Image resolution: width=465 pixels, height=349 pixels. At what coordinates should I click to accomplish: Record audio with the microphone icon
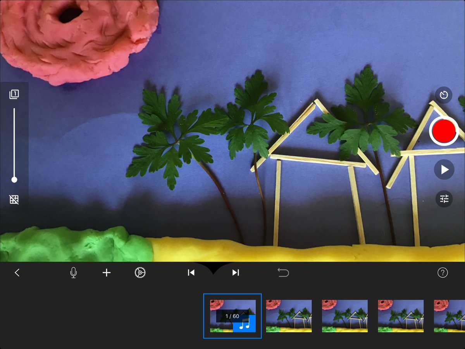pyautogui.click(x=73, y=273)
